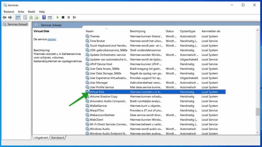Select Services (lokaal) in the tree

(15, 24)
